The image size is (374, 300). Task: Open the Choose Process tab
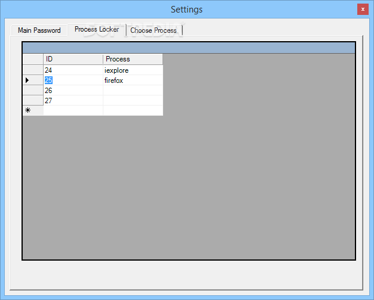pyautogui.click(x=154, y=30)
